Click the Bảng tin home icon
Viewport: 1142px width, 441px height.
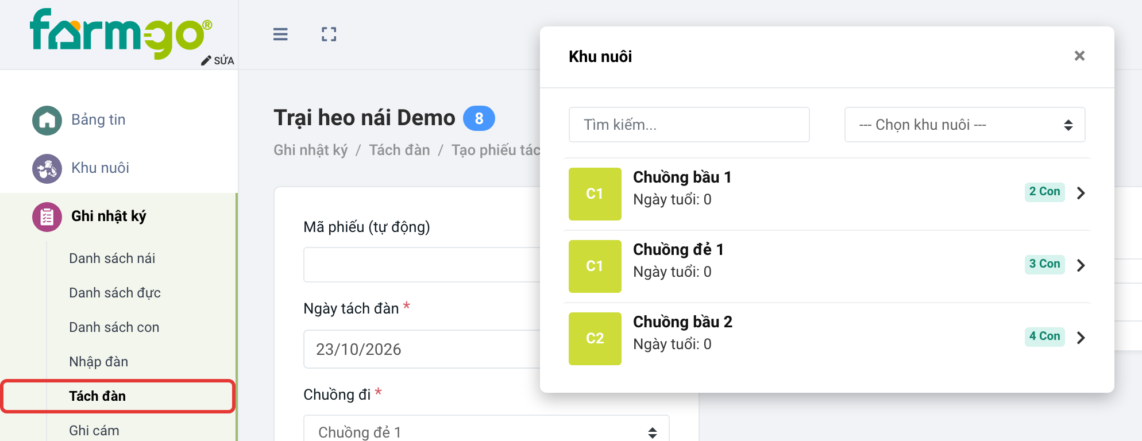click(x=47, y=120)
